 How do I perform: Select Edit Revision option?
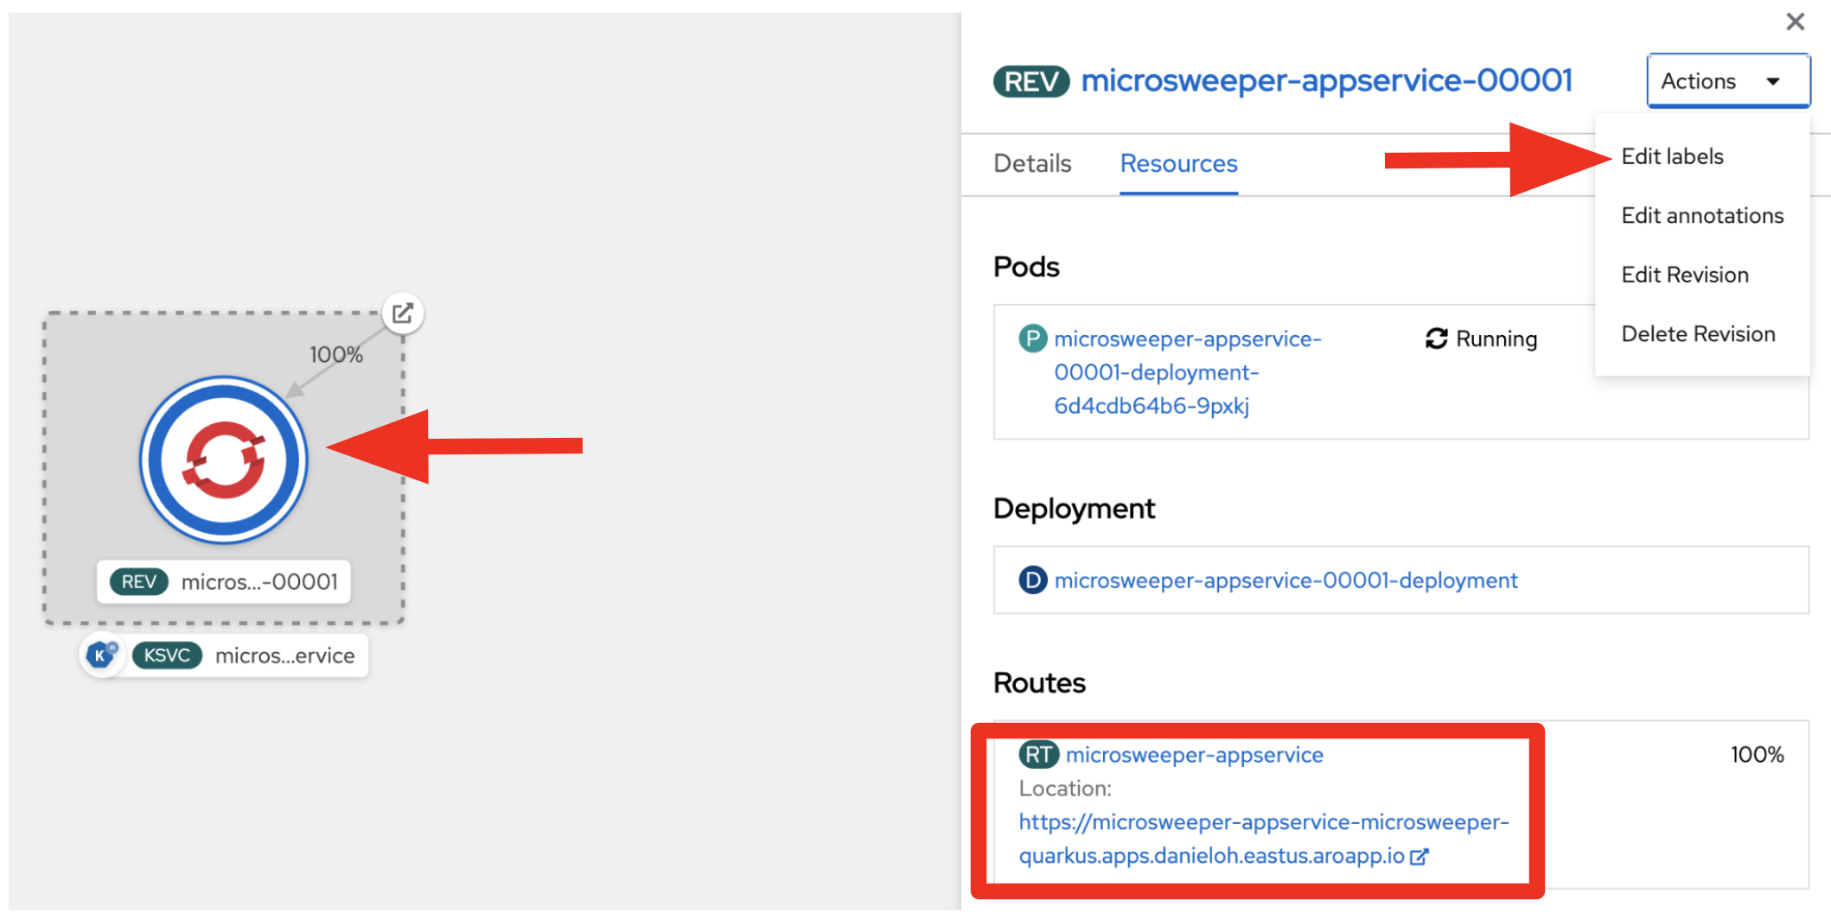pyautogui.click(x=1685, y=275)
